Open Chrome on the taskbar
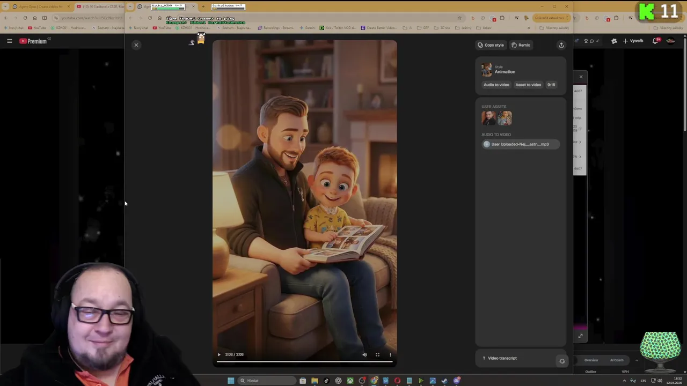The width and height of the screenshot is (687, 386). click(x=374, y=381)
